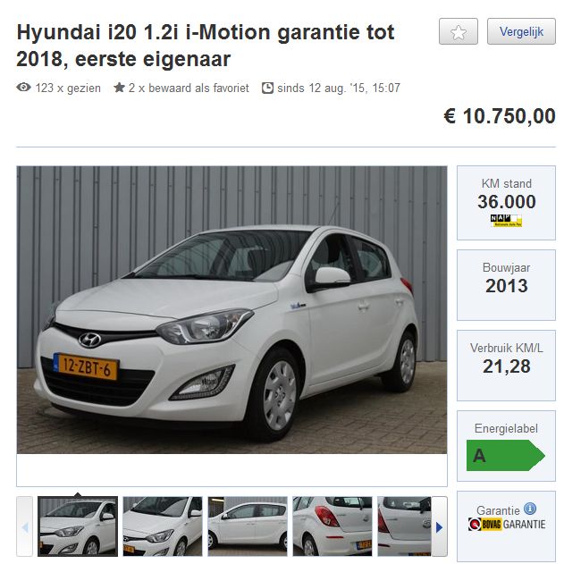The width and height of the screenshot is (564, 564).
Task: Select the second thumbnail of car front
Action: (163, 526)
